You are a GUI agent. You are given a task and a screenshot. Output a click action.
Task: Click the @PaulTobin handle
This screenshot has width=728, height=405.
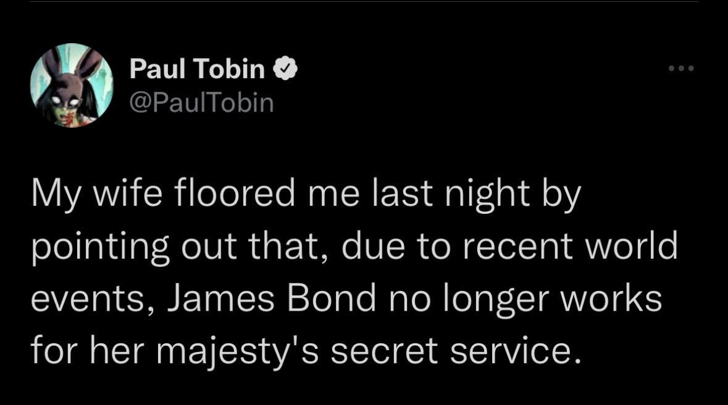201,102
